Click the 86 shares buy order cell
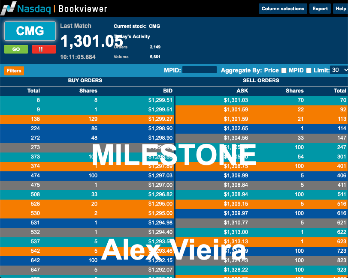This screenshot has height=278, width=348. click(x=94, y=128)
